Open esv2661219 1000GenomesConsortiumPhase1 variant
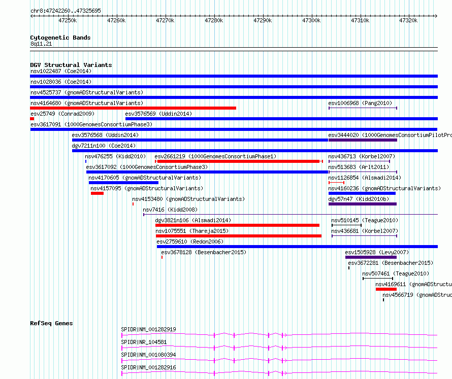This screenshot has height=379, width=452. click(x=239, y=161)
